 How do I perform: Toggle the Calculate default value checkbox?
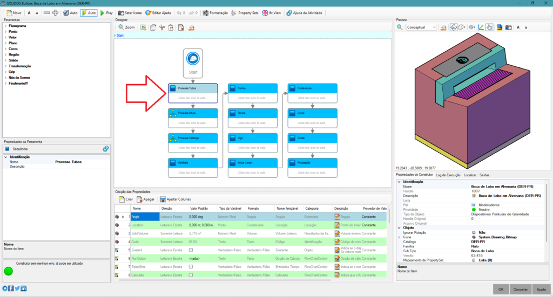click(191, 275)
